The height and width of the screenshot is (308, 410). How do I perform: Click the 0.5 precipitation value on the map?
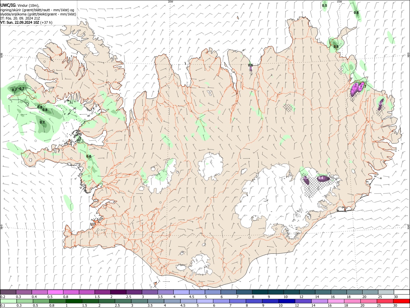coord(324,5)
